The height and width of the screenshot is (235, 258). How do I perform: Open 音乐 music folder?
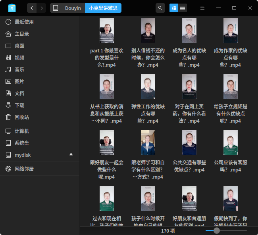(x=40, y=69)
